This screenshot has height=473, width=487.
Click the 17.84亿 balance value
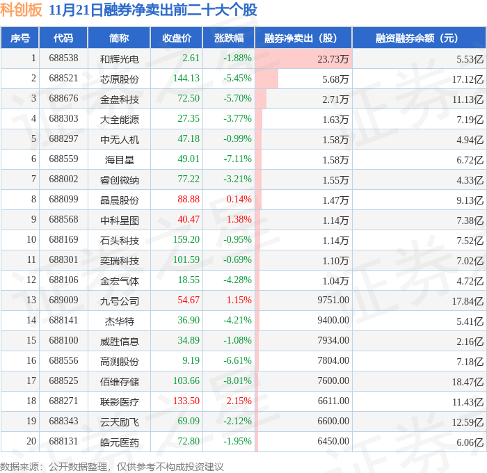point(468,301)
